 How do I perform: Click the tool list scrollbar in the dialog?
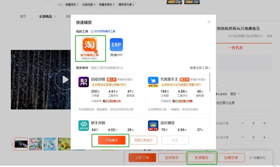210,82
